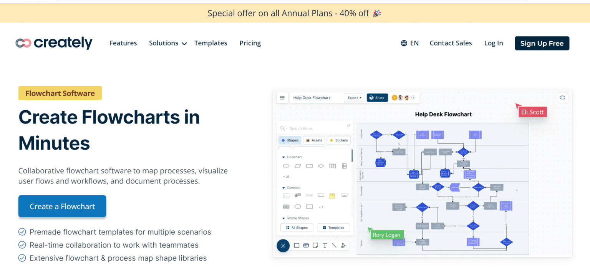Open the comment panel icon at top right

[562, 98]
